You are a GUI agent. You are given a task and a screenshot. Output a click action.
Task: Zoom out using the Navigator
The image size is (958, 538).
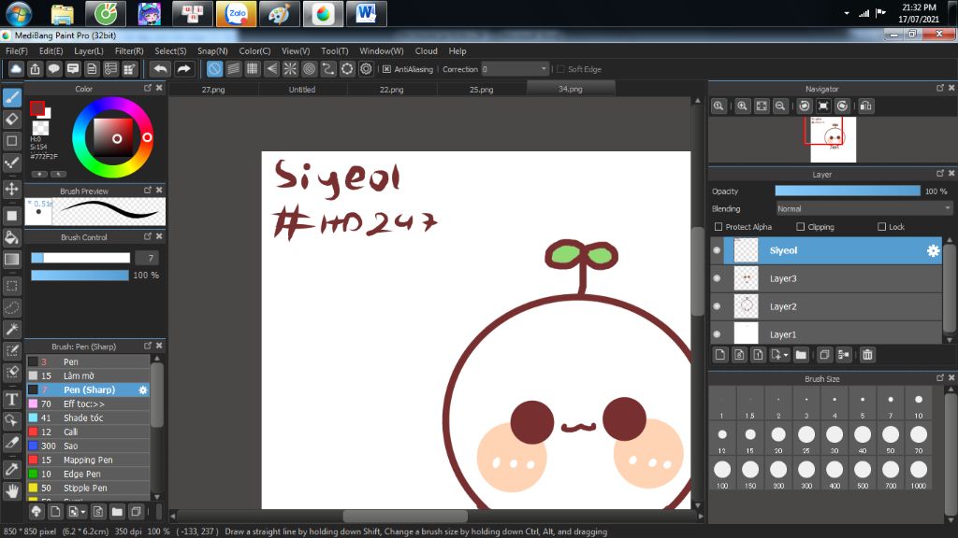(x=780, y=106)
